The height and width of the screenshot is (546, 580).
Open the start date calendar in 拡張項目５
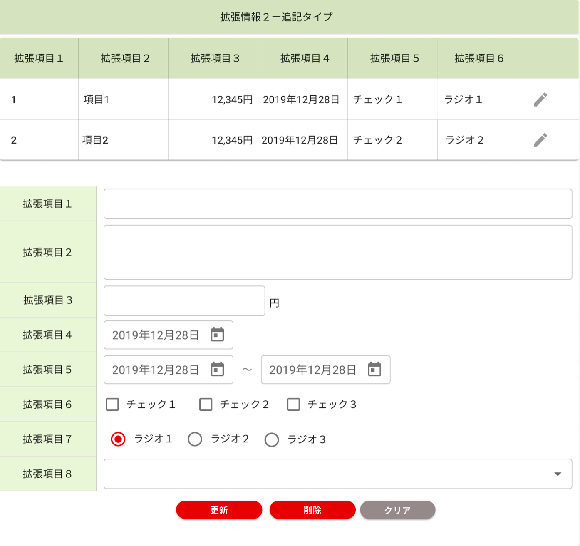[217, 370]
